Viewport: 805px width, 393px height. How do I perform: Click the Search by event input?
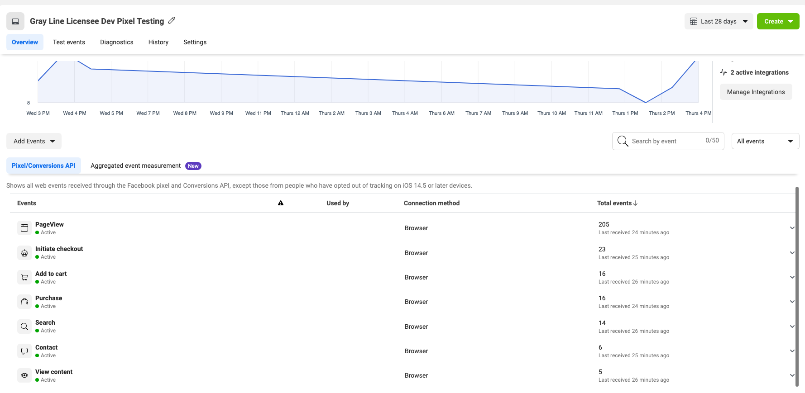668,141
